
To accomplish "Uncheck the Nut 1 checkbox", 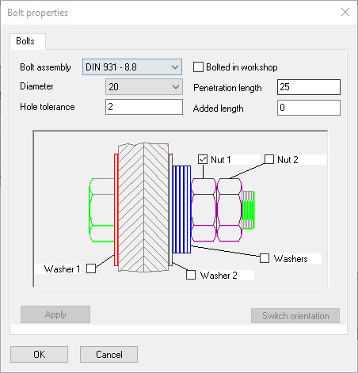I will [203, 159].
